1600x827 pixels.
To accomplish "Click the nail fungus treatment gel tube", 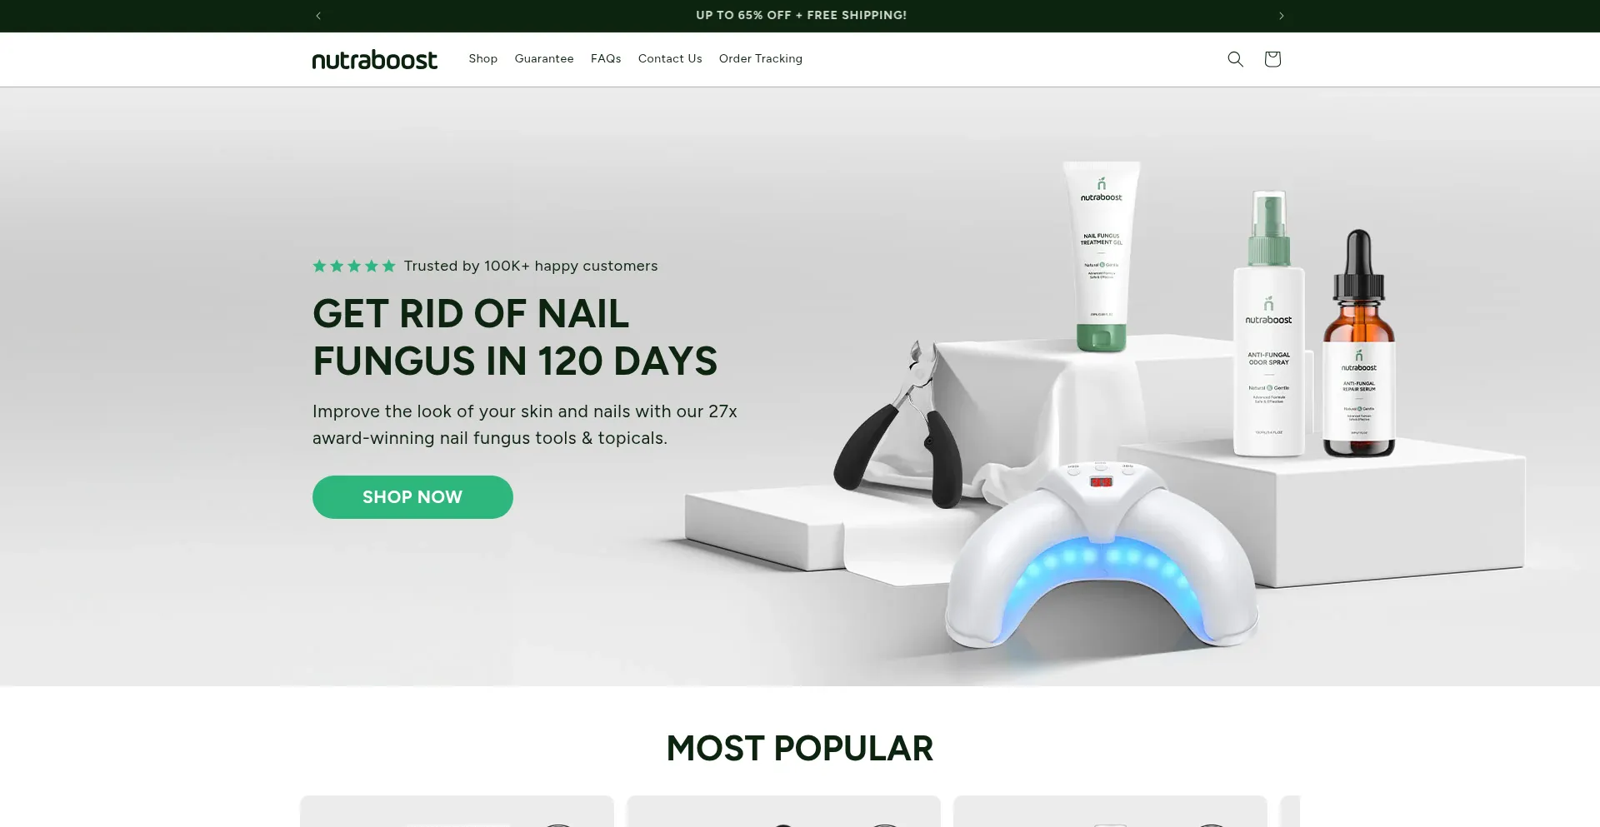I will (x=1102, y=257).
